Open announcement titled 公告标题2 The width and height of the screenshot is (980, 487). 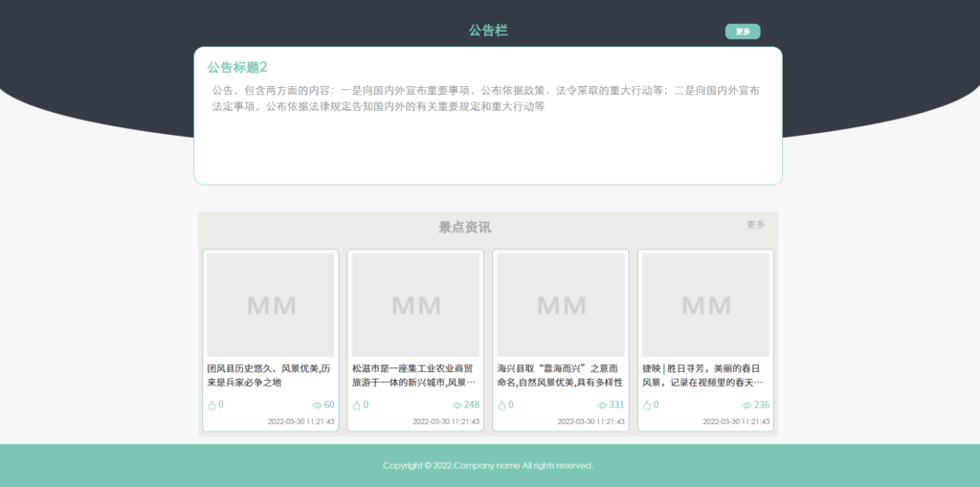pos(237,67)
